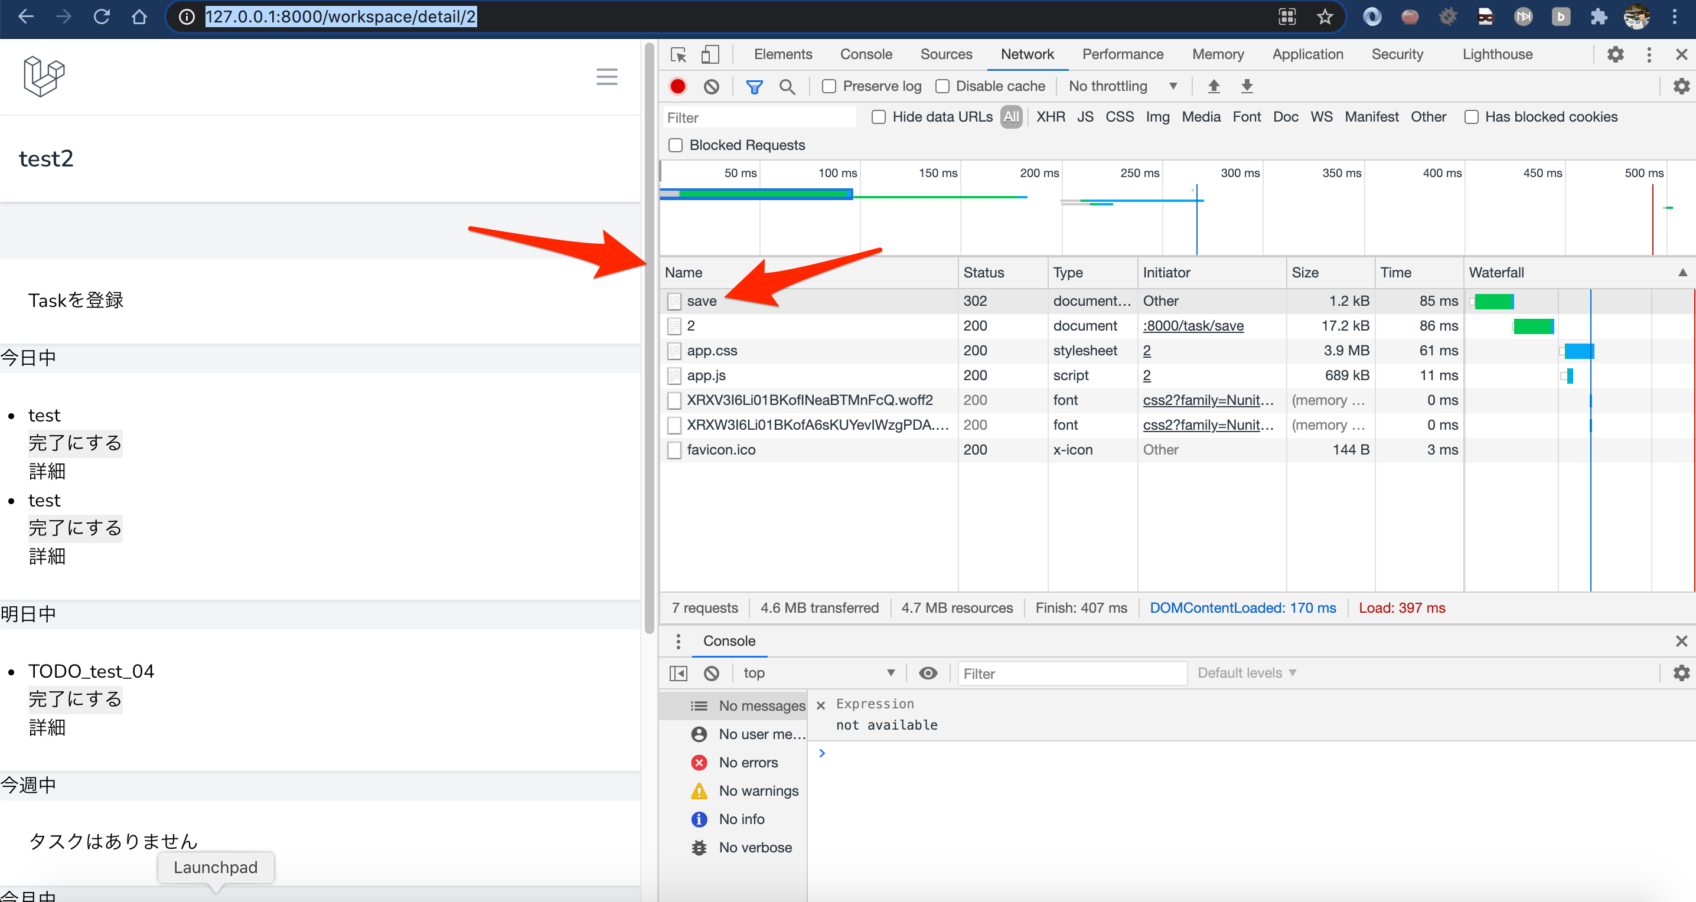Open the Default levels dropdown
The image size is (1696, 902).
point(1245,672)
